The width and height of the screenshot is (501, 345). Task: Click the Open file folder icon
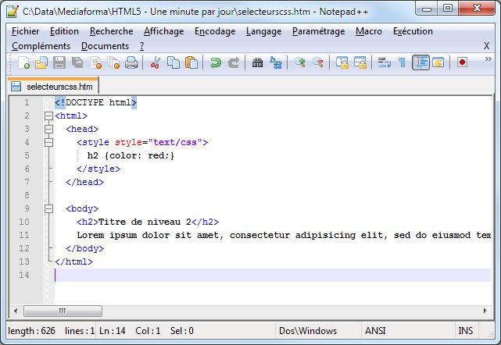pyautogui.click(x=41, y=62)
